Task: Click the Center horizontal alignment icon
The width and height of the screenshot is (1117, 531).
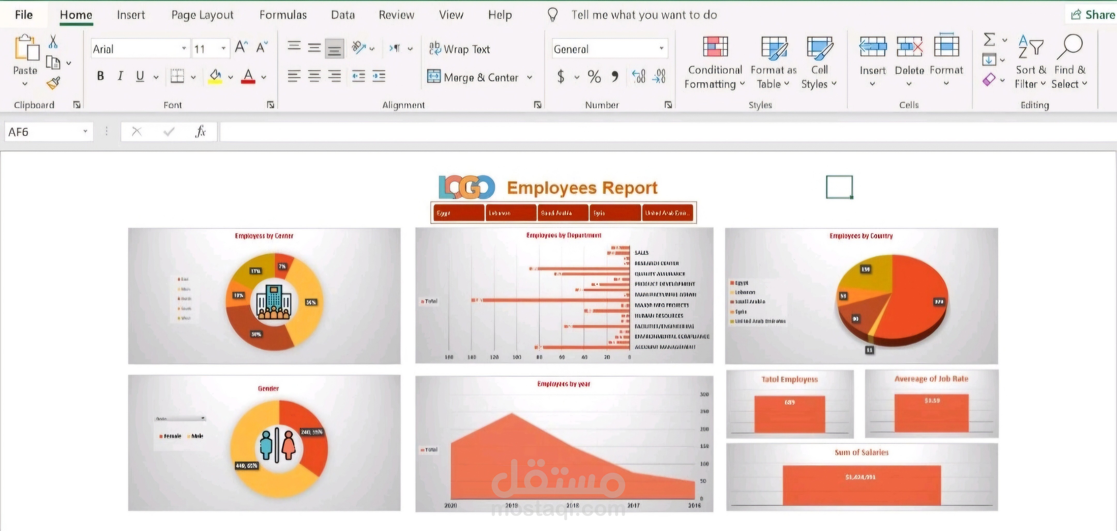Action: tap(314, 76)
